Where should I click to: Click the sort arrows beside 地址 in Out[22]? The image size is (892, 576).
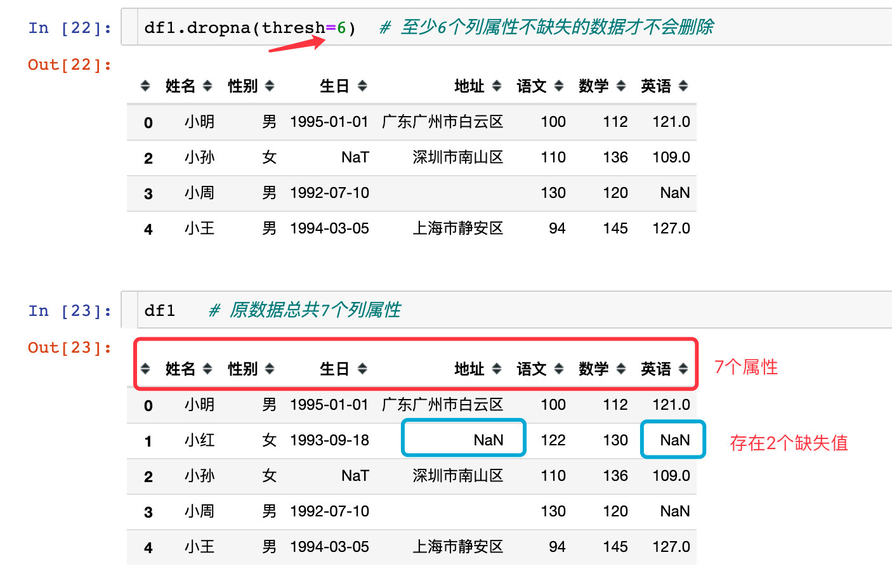[x=495, y=86]
